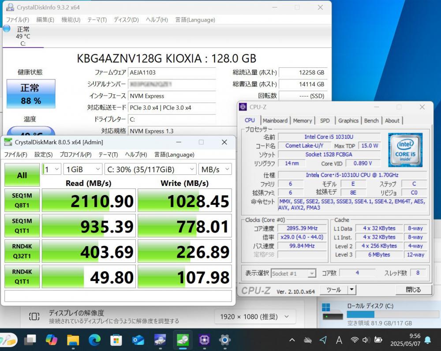
Task: Switch to Memory tab in CPU-Z
Action: point(303,121)
